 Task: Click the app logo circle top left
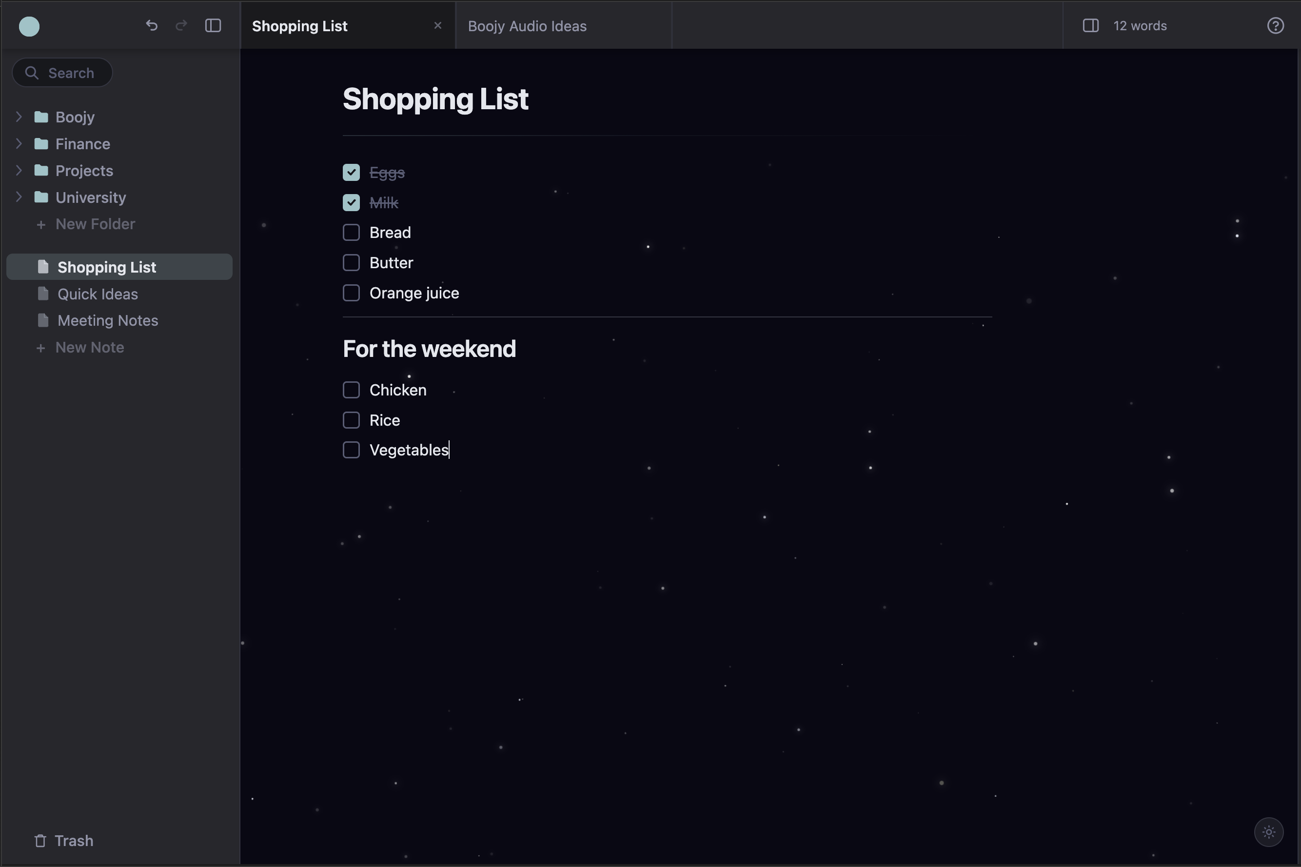[x=28, y=26]
